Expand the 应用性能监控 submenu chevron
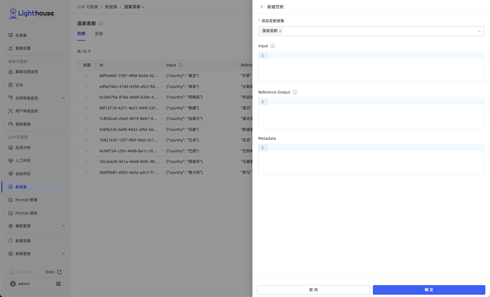This screenshot has height=297, width=490. point(63,98)
